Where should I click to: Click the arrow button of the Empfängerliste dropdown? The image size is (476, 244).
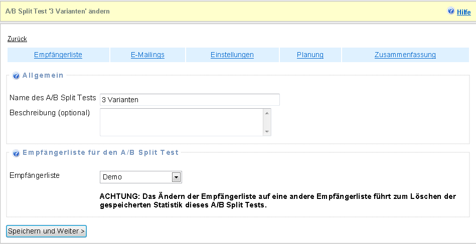tap(176, 177)
